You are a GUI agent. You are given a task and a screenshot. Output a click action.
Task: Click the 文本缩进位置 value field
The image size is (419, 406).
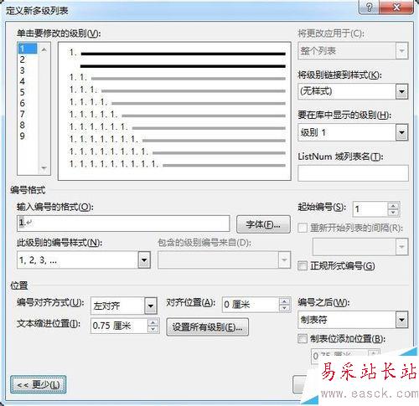(x=119, y=326)
